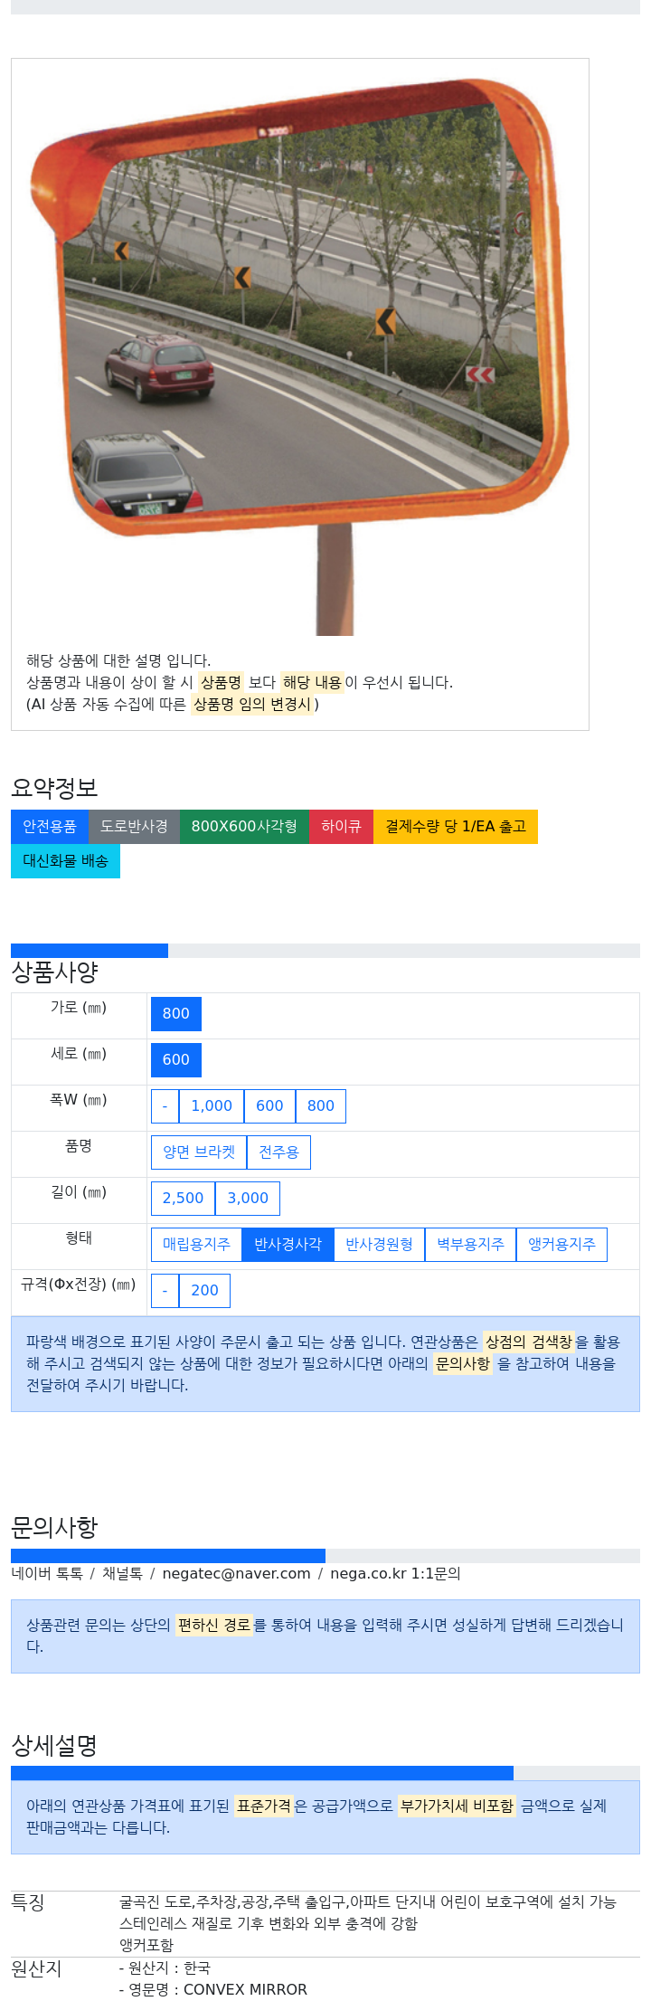This screenshot has height=2001, width=651.
Task: Choose the 전주용 option
Action: [x=278, y=1152]
